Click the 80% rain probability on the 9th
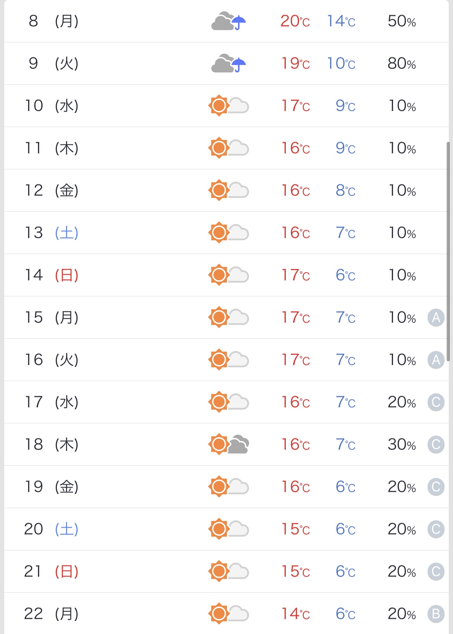Viewport: 453px width, 634px height. (x=401, y=64)
